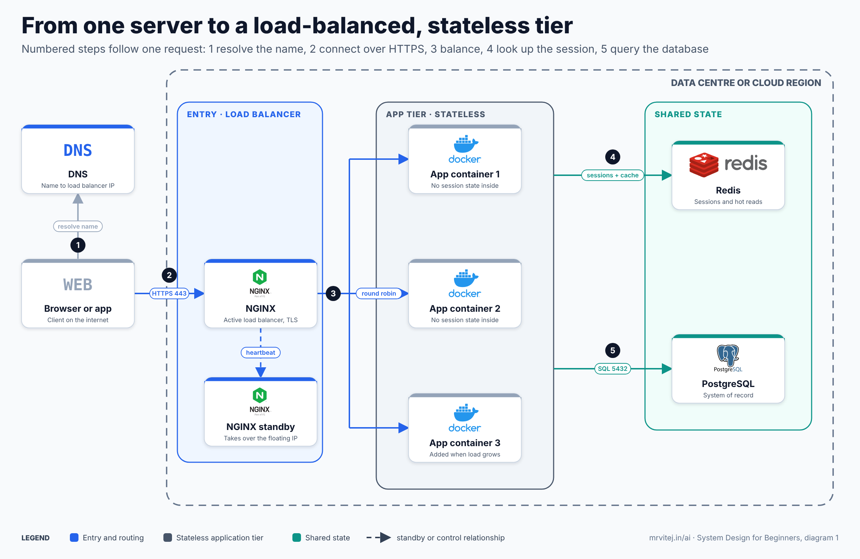
Task: Click 'Takes over the floating IP' caption
Action: pos(260,438)
